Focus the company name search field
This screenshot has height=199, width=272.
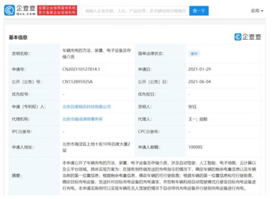tap(135, 11)
